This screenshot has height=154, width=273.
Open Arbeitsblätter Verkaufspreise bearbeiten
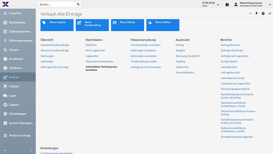click(x=101, y=68)
